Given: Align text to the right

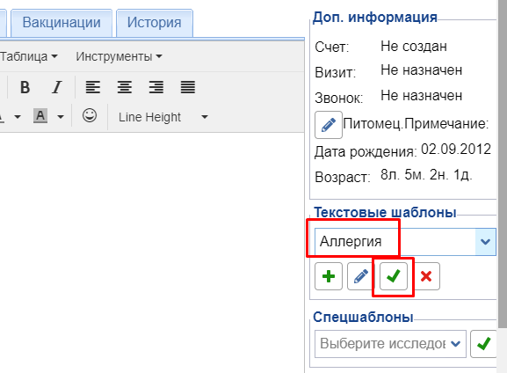Looking at the screenshot, I should pyautogui.click(x=156, y=87).
